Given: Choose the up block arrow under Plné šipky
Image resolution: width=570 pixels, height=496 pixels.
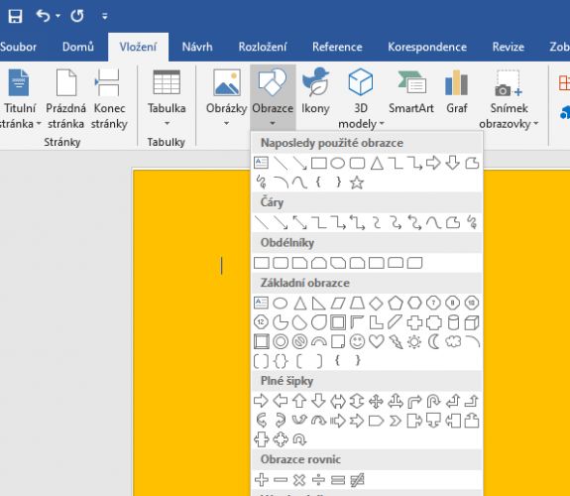Looking at the screenshot, I should (299, 401).
